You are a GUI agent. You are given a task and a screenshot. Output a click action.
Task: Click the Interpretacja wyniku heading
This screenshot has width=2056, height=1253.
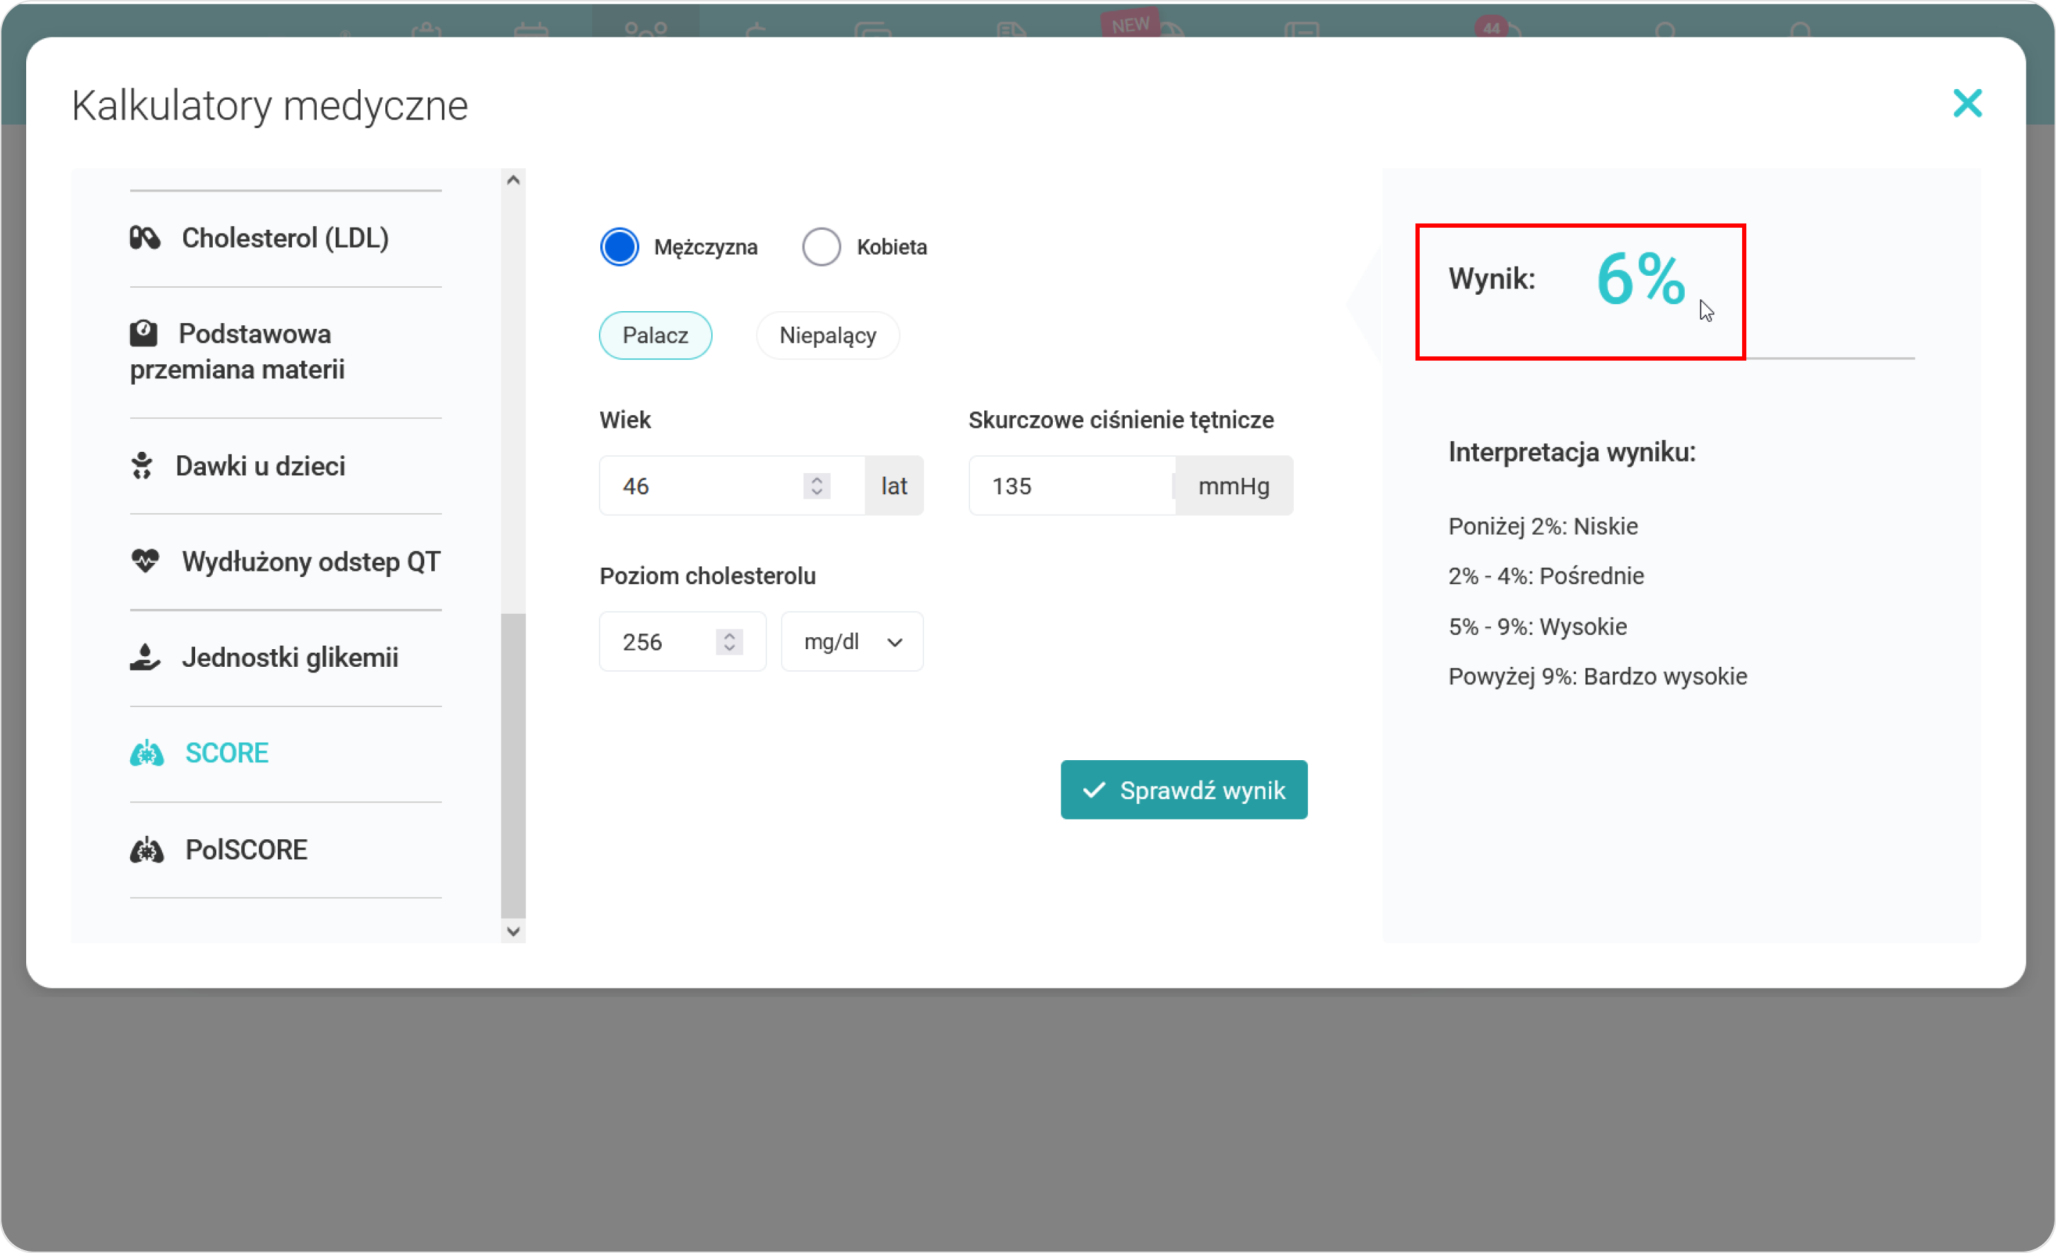[x=1572, y=453]
